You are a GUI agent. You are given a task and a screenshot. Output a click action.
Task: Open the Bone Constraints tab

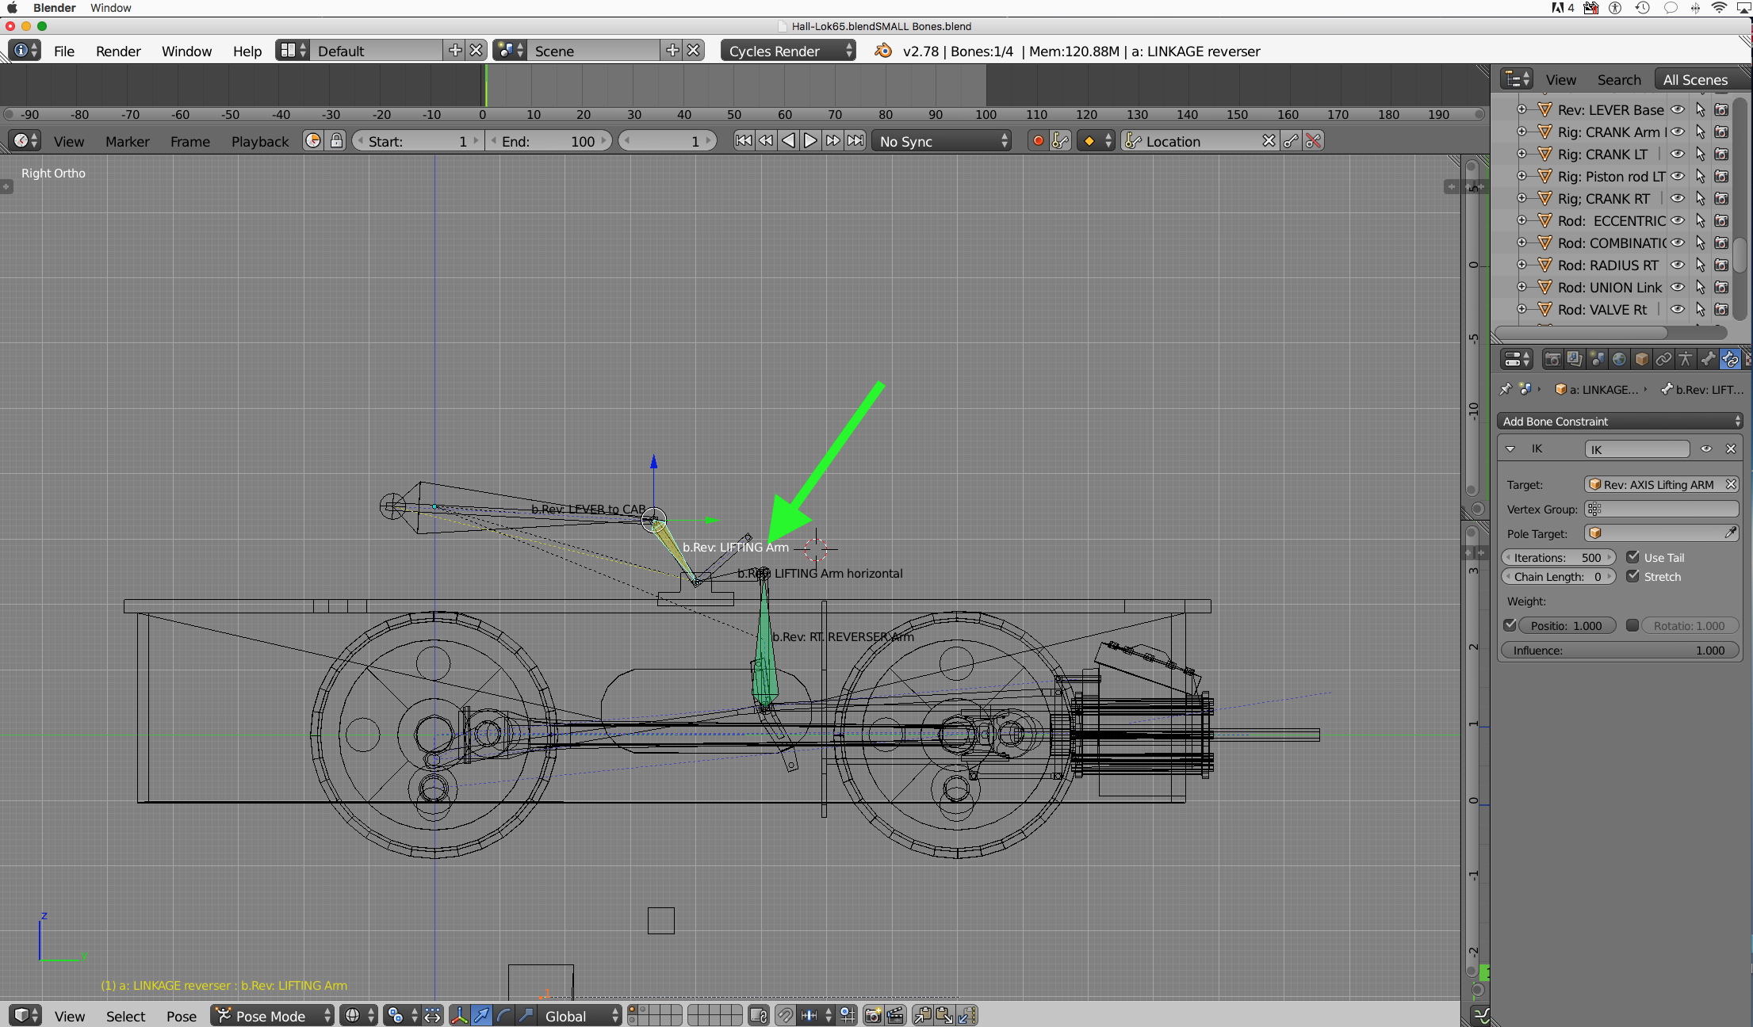pyautogui.click(x=1730, y=360)
